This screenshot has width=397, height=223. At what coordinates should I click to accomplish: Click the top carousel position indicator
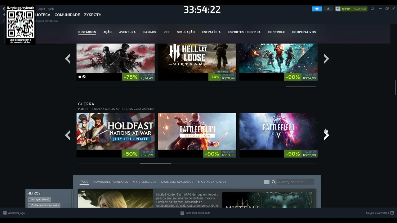[x=301, y=87]
